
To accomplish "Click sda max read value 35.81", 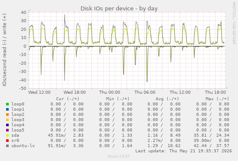I will pos(200,135).
